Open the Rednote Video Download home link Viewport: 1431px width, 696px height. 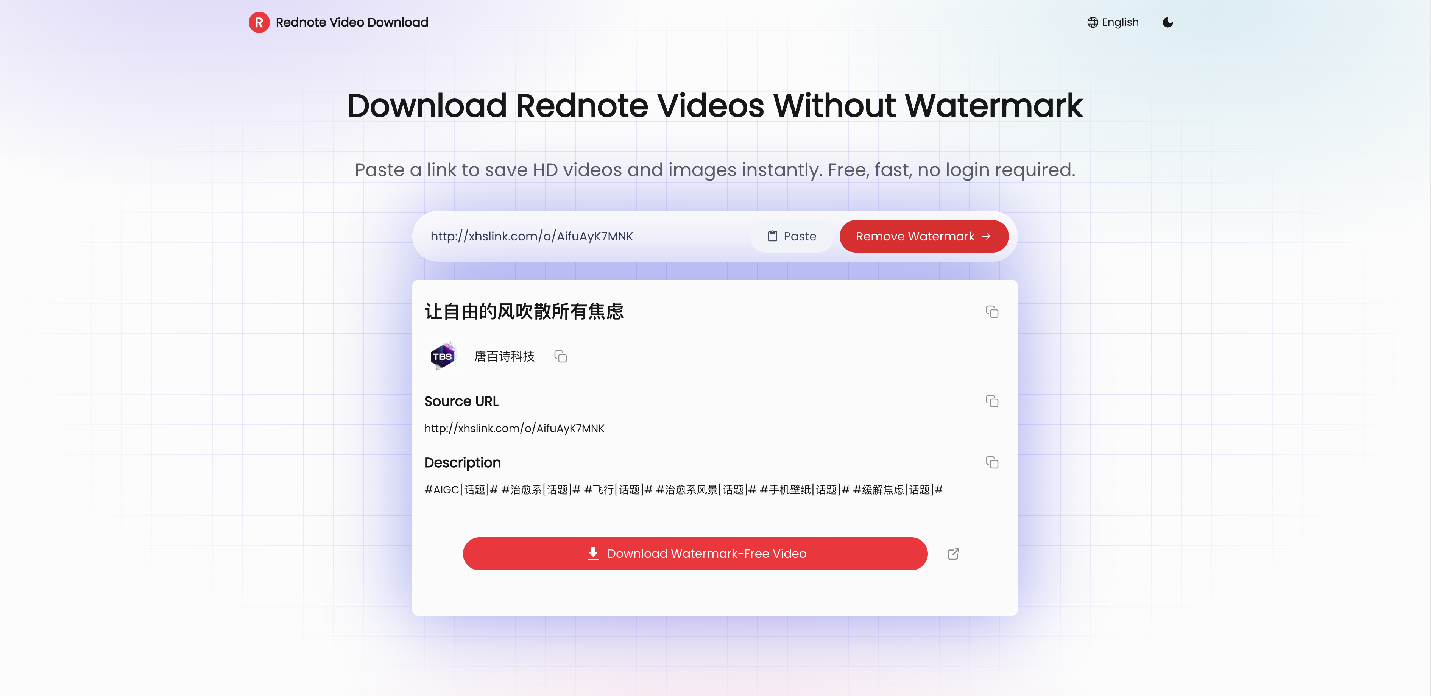click(352, 22)
